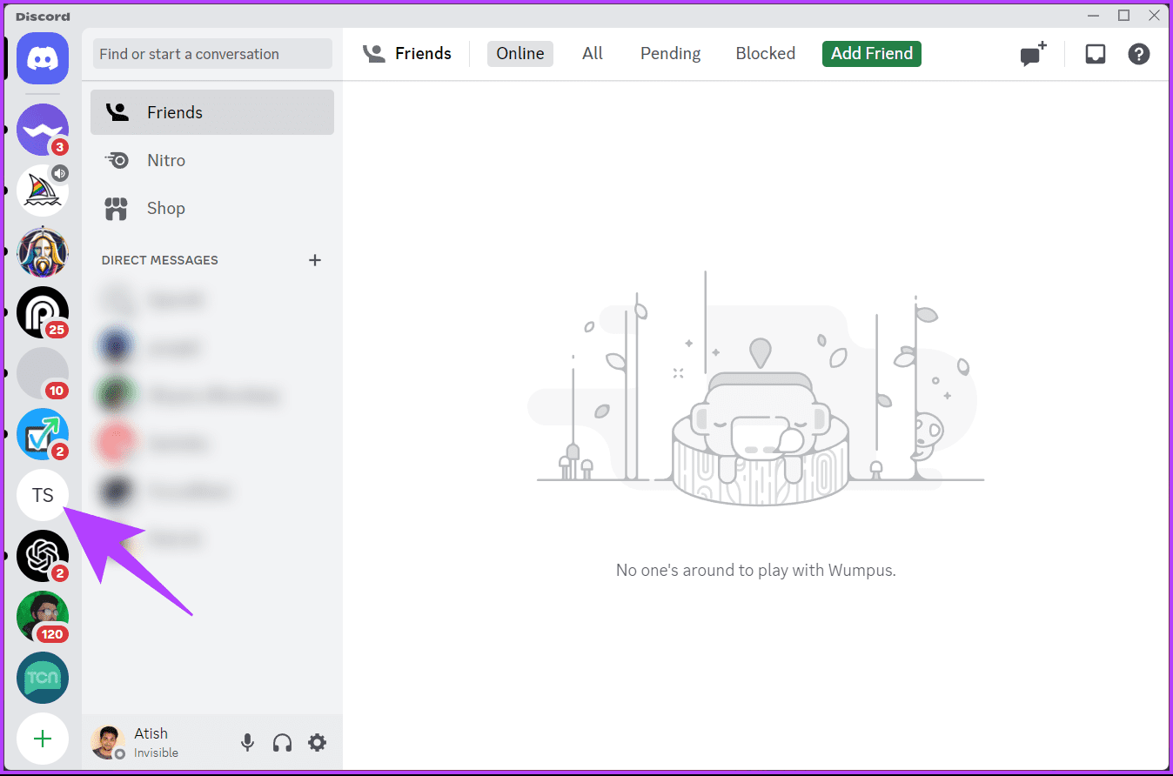Click the new group DM message icon

click(x=1032, y=53)
